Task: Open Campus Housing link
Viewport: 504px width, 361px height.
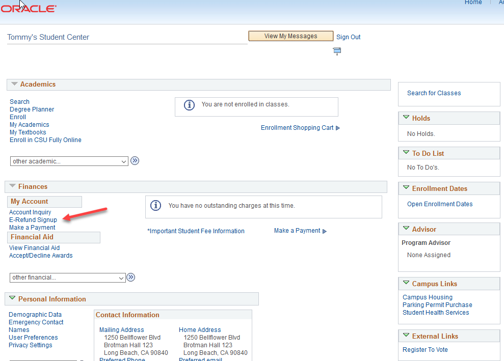Action: pyautogui.click(x=428, y=297)
